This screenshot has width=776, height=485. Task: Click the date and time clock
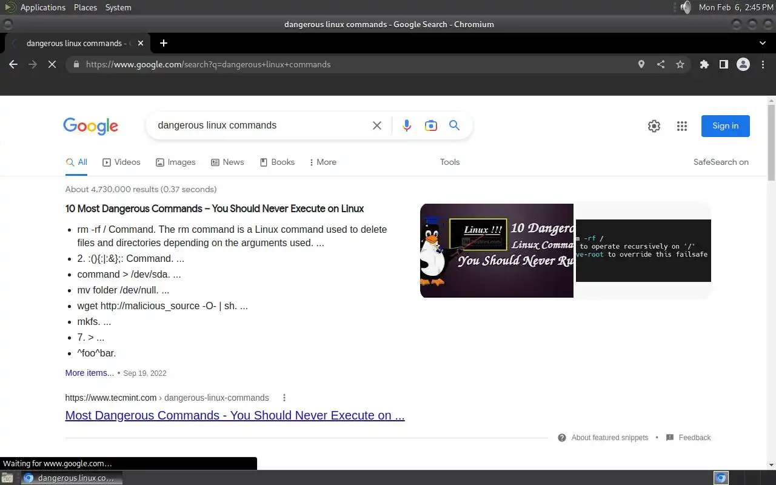coord(736,7)
